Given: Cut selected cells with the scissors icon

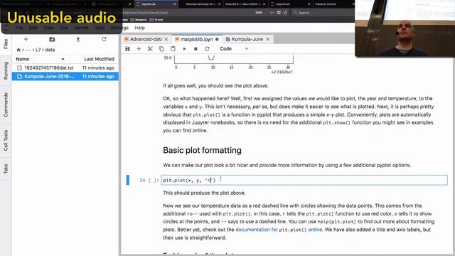Looking at the screenshot, I should (150, 49).
